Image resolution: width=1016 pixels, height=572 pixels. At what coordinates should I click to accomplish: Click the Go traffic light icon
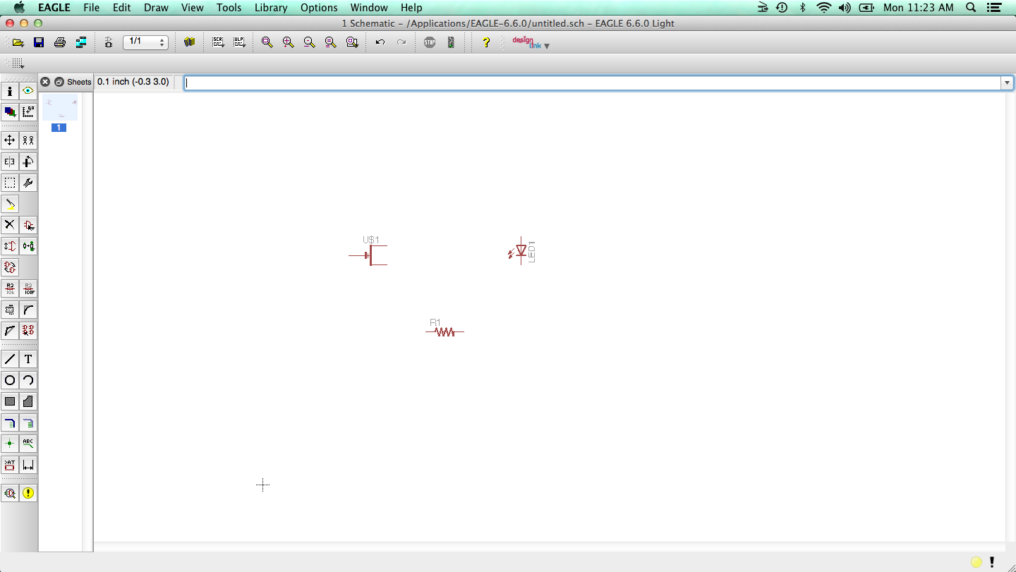pos(451,42)
